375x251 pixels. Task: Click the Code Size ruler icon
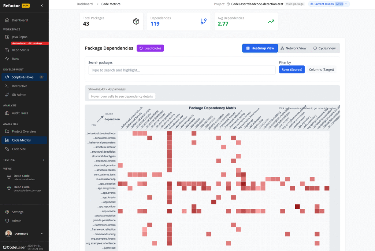7,149
